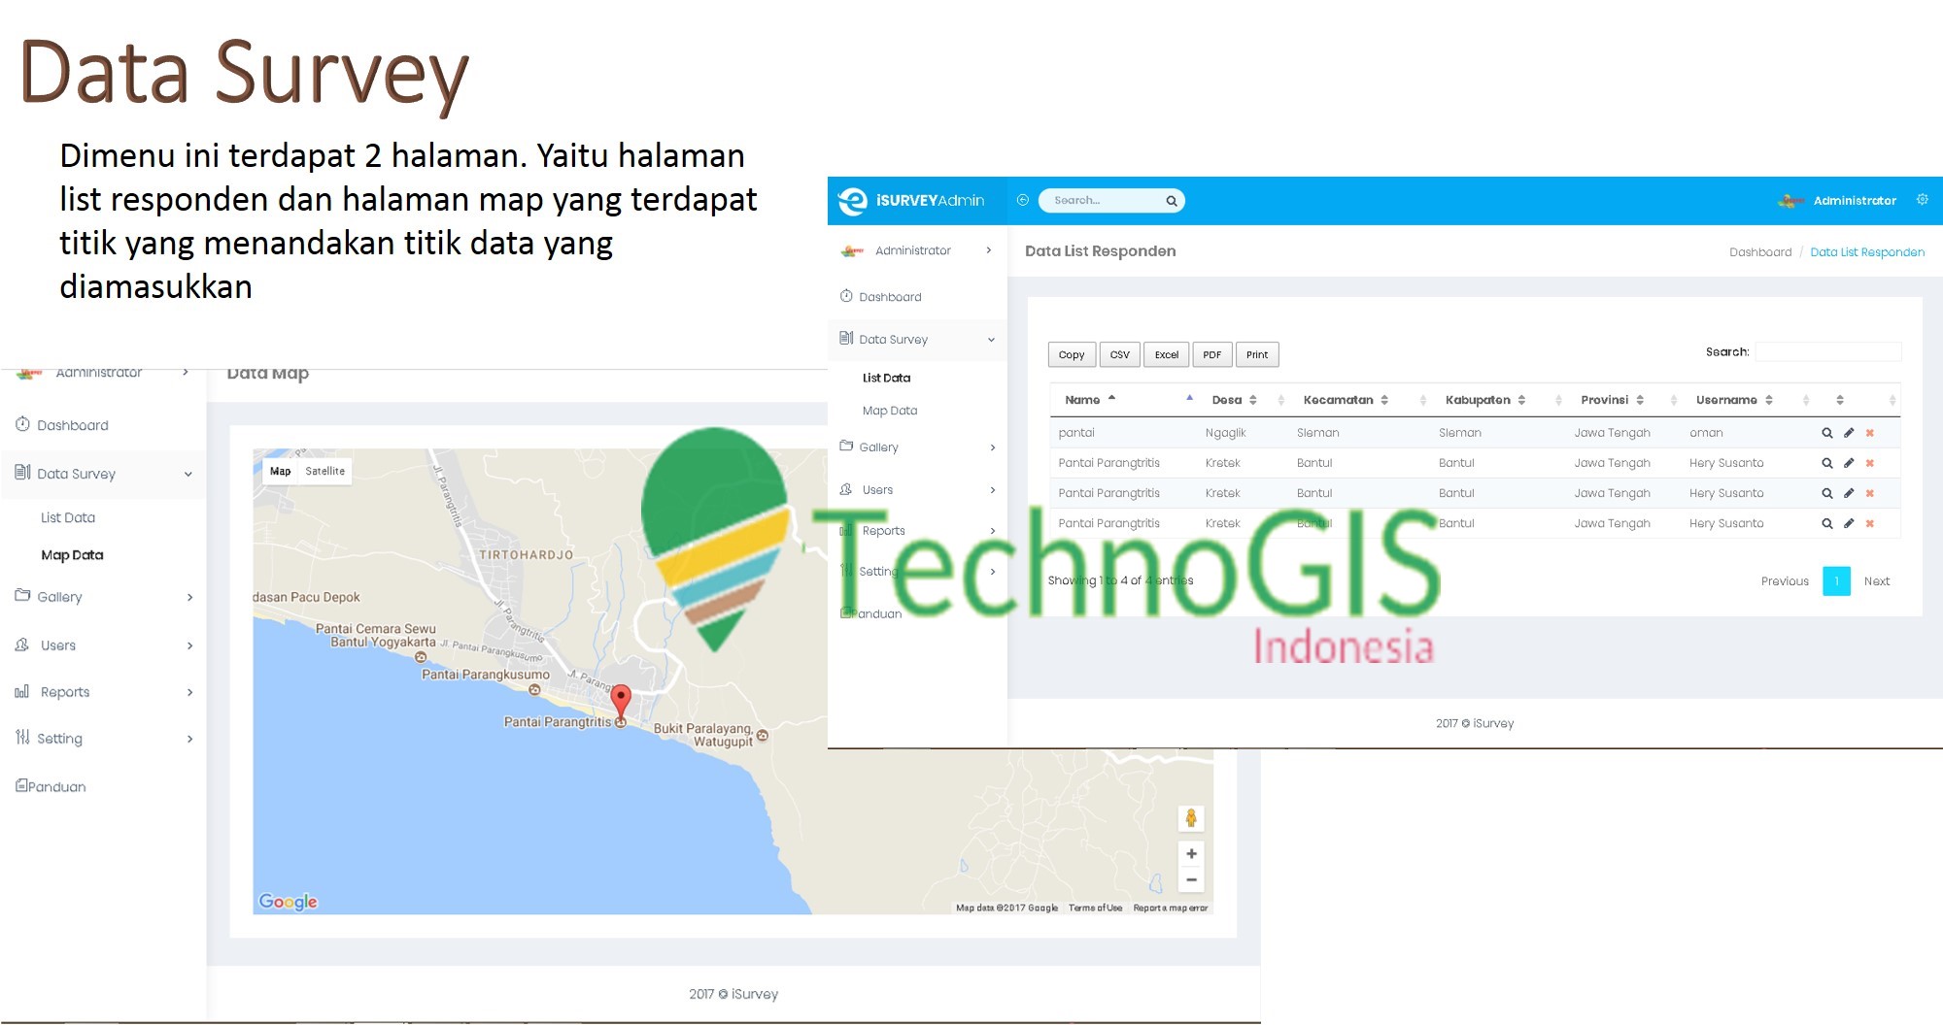Click Panduan icon in Data Map sidebar

(x=21, y=785)
